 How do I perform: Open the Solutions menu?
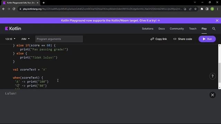pos(147,29)
